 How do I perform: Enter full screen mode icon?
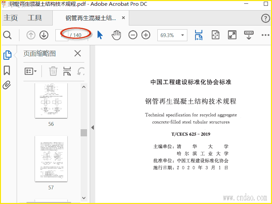[232, 35]
